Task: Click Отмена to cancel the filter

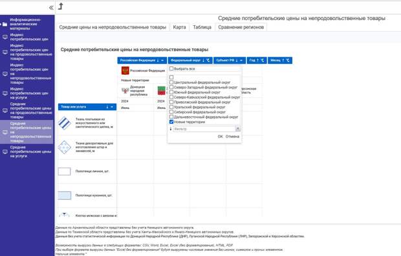Action: tap(232, 137)
